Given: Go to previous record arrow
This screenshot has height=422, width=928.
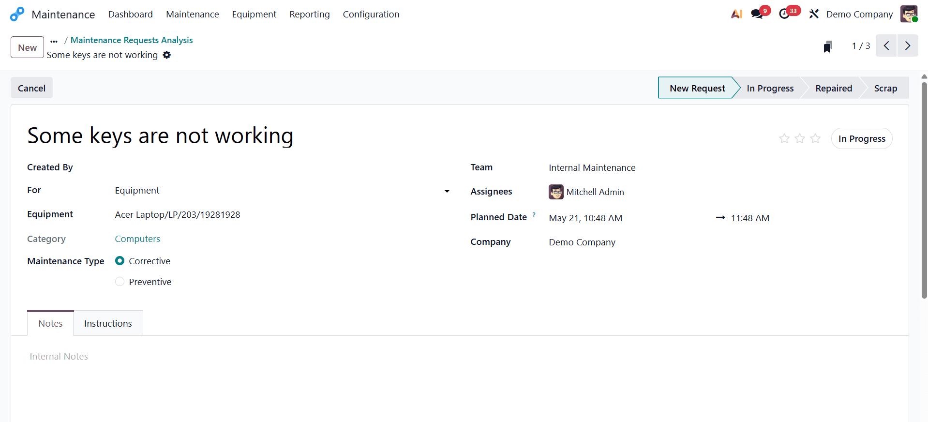Looking at the screenshot, I should click(x=886, y=45).
